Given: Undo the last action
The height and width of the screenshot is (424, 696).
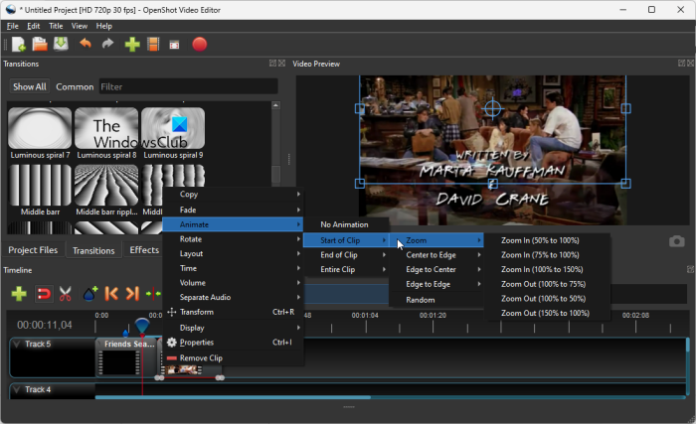Looking at the screenshot, I should tap(86, 44).
